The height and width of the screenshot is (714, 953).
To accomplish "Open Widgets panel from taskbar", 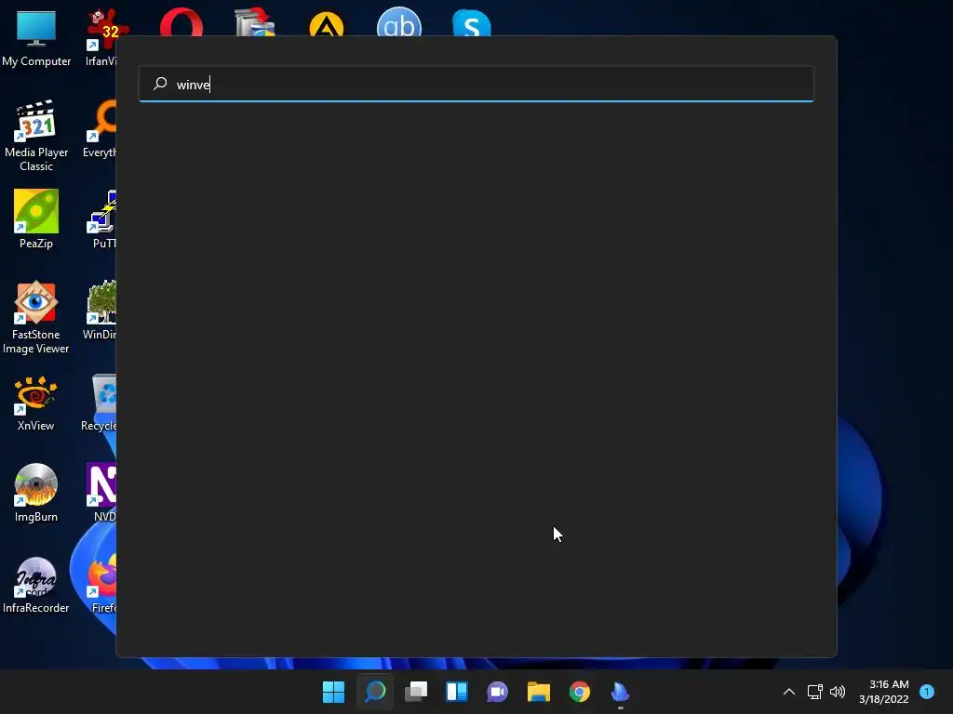I will point(456,692).
